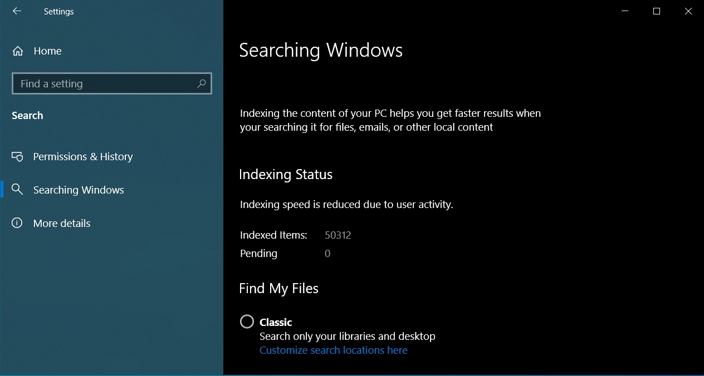Click into Find a setting search box
The height and width of the screenshot is (376, 704).
(x=112, y=83)
